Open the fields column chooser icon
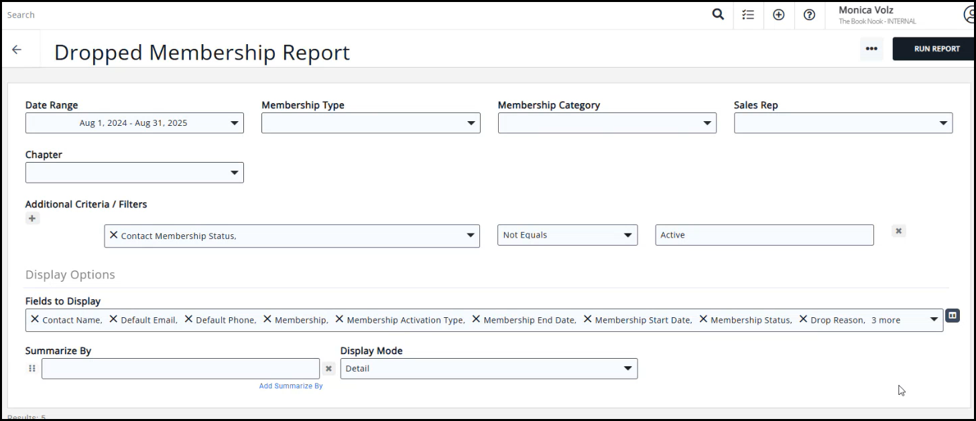This screenshot has height=421, width=976. click(953, 316)
